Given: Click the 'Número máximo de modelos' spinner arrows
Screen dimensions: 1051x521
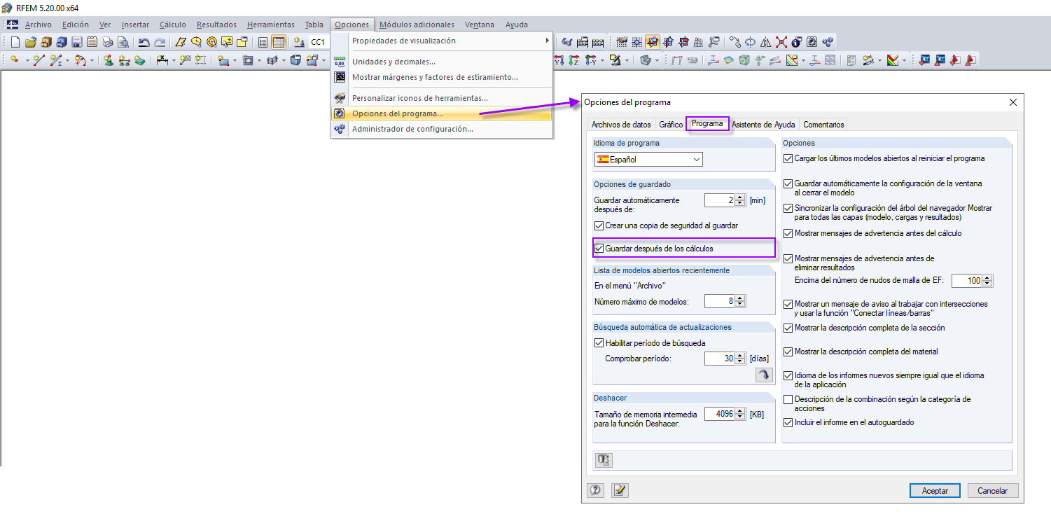Looking at the screenshot, I should point(740,301).
